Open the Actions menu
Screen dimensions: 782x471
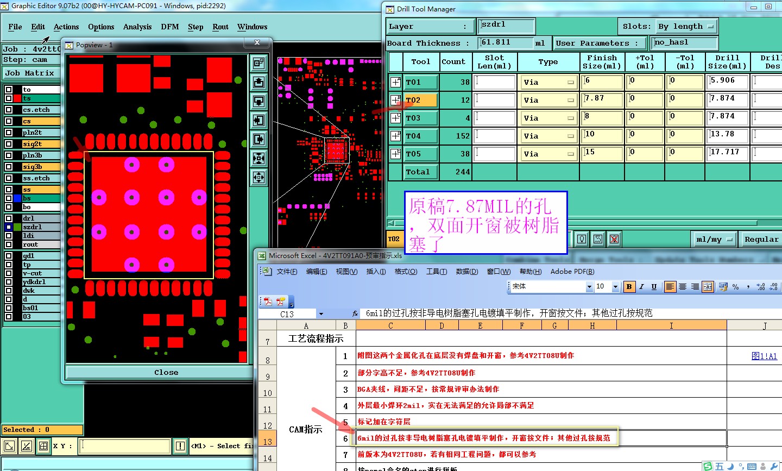click(x=66, y=27)
